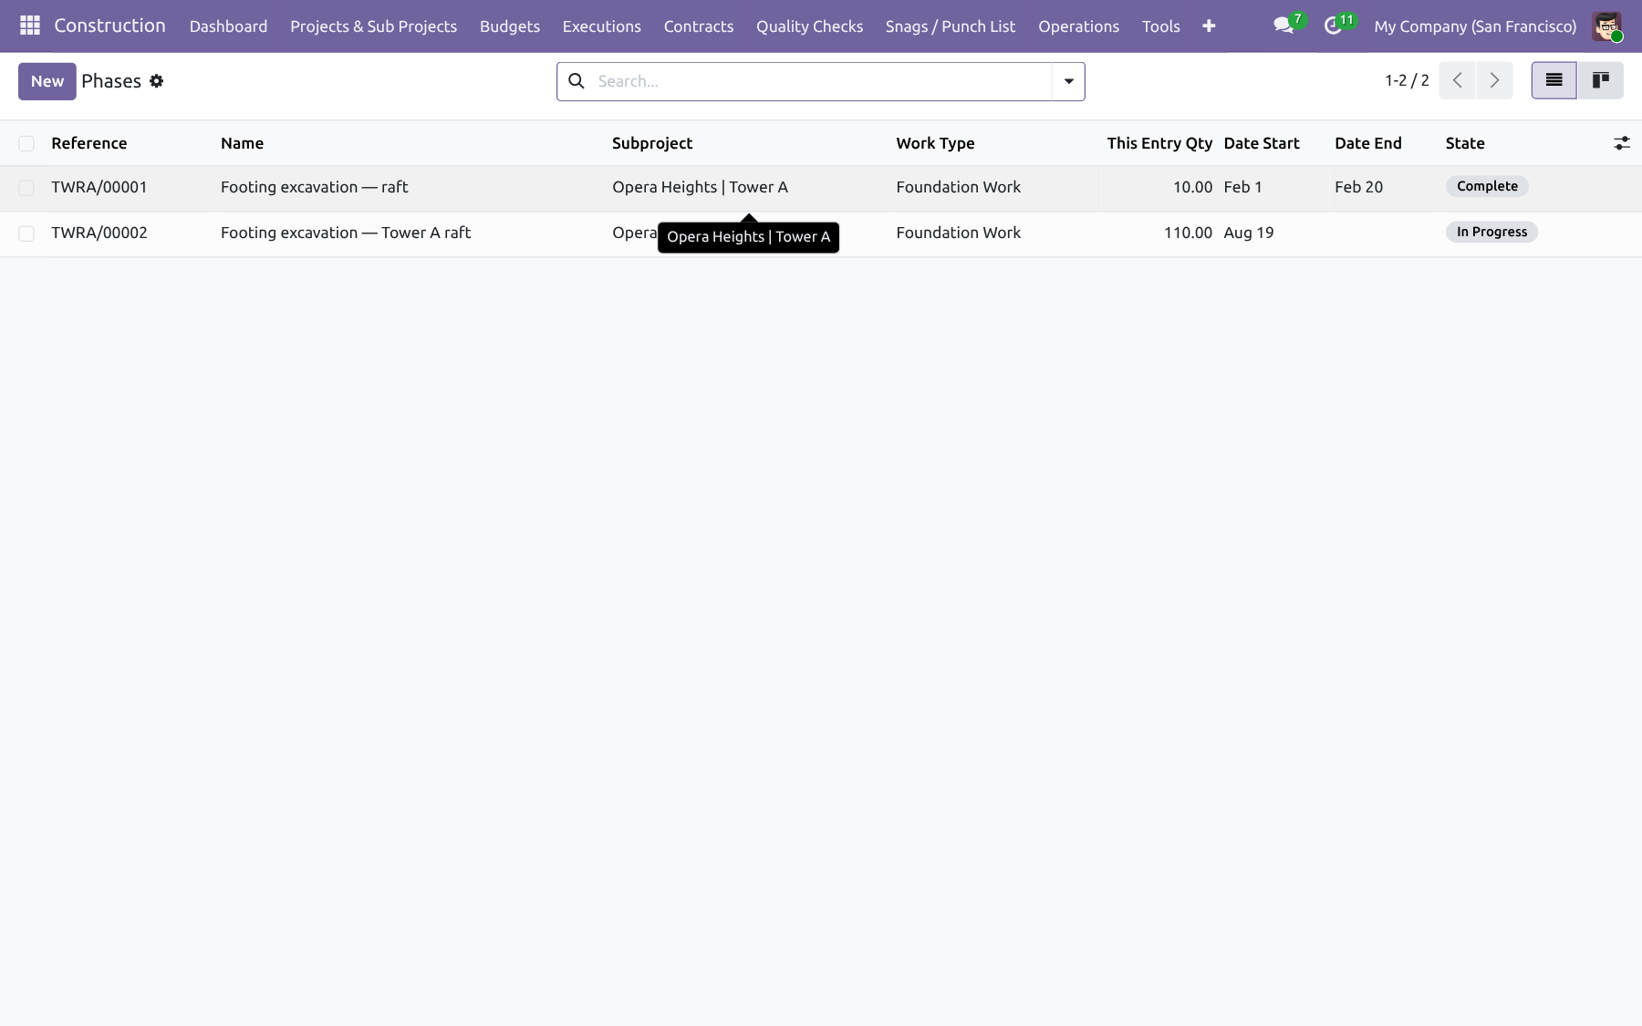Click the Aug 19 start date

pyautogui.click(x=1248, y=233)
